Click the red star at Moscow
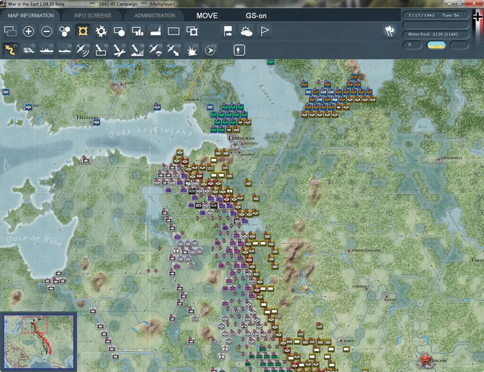The height and width of the screenshot is (372, 484). [426, 359]
